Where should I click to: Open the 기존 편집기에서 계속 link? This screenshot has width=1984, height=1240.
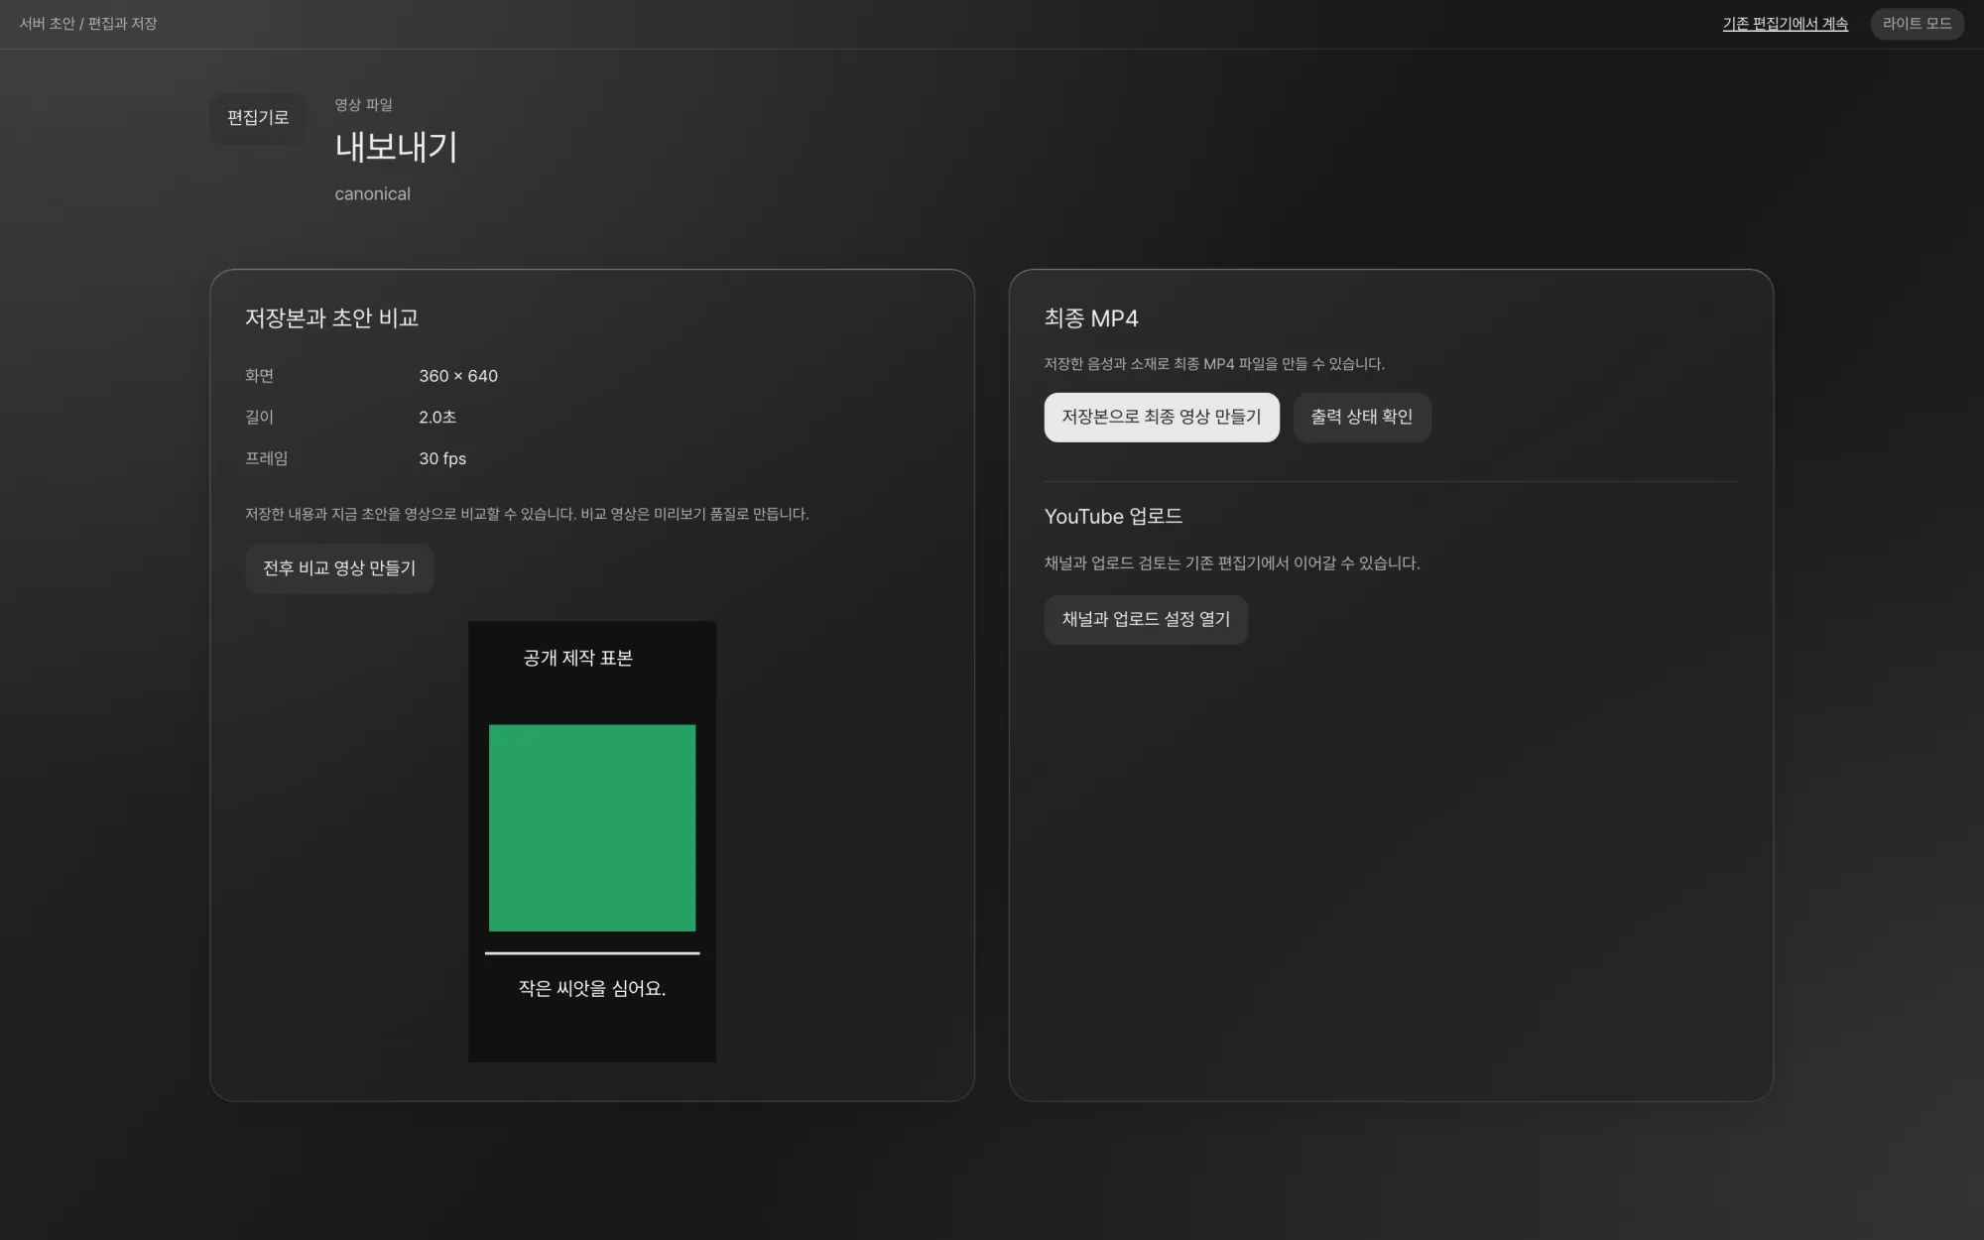coord(1785,24)
